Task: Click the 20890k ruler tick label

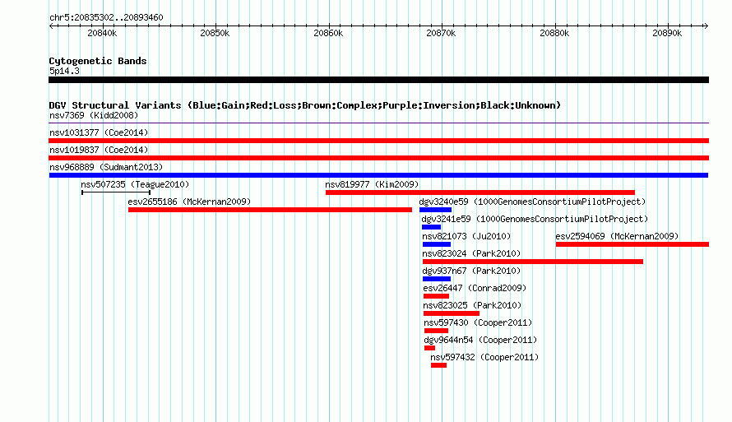Action: pos(667,33)
